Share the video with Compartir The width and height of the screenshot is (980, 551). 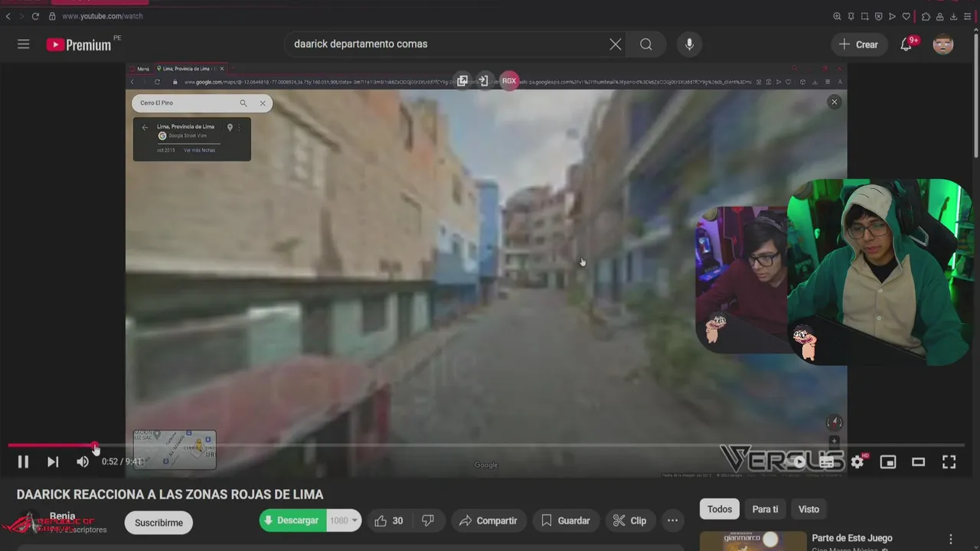click(488, 520)
